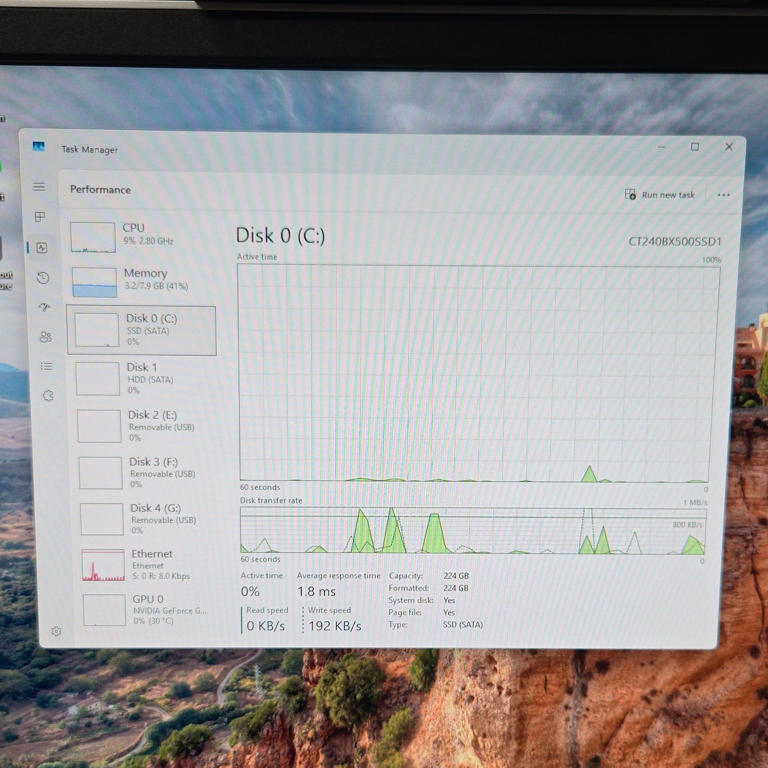The width and height of the screenshot is (768, 768).
Task: Click the Type SSD (SATA) value
Action: [x=463, y=624]
